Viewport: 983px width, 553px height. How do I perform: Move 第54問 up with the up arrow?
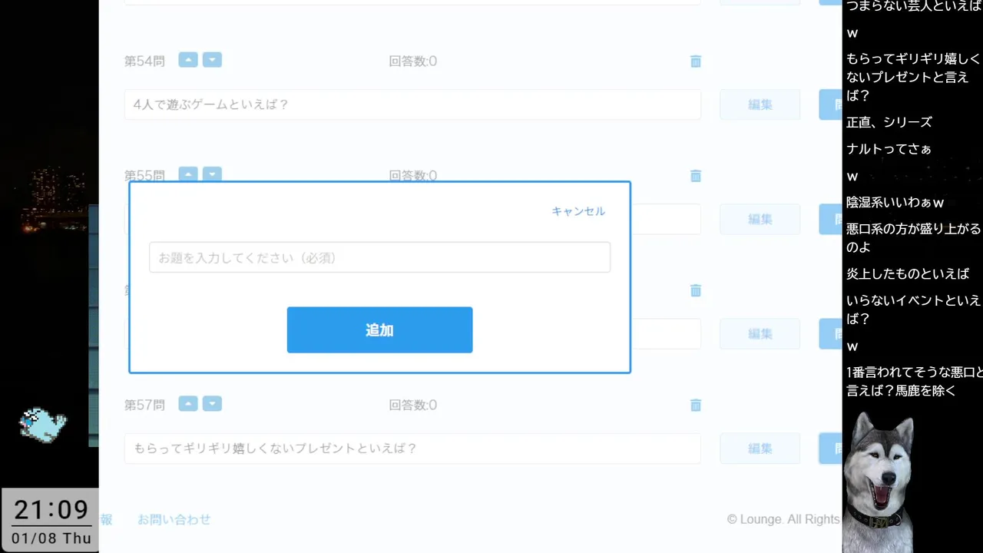[188, 60]
